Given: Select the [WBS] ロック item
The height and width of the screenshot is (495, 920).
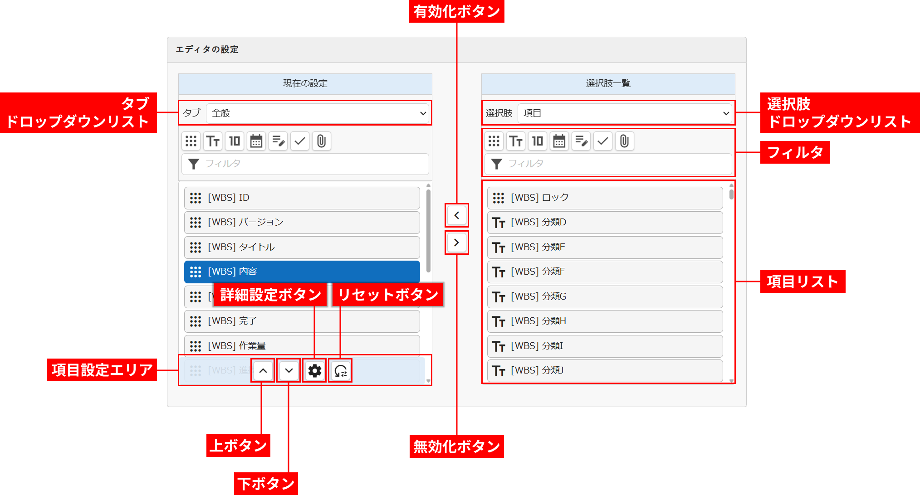Looking at the screenshot, I should tap(605, 198).
